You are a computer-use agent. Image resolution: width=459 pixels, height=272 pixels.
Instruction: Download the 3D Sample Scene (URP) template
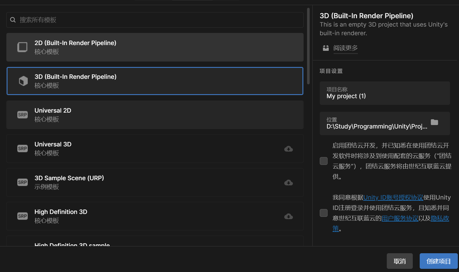click(289, 182)
